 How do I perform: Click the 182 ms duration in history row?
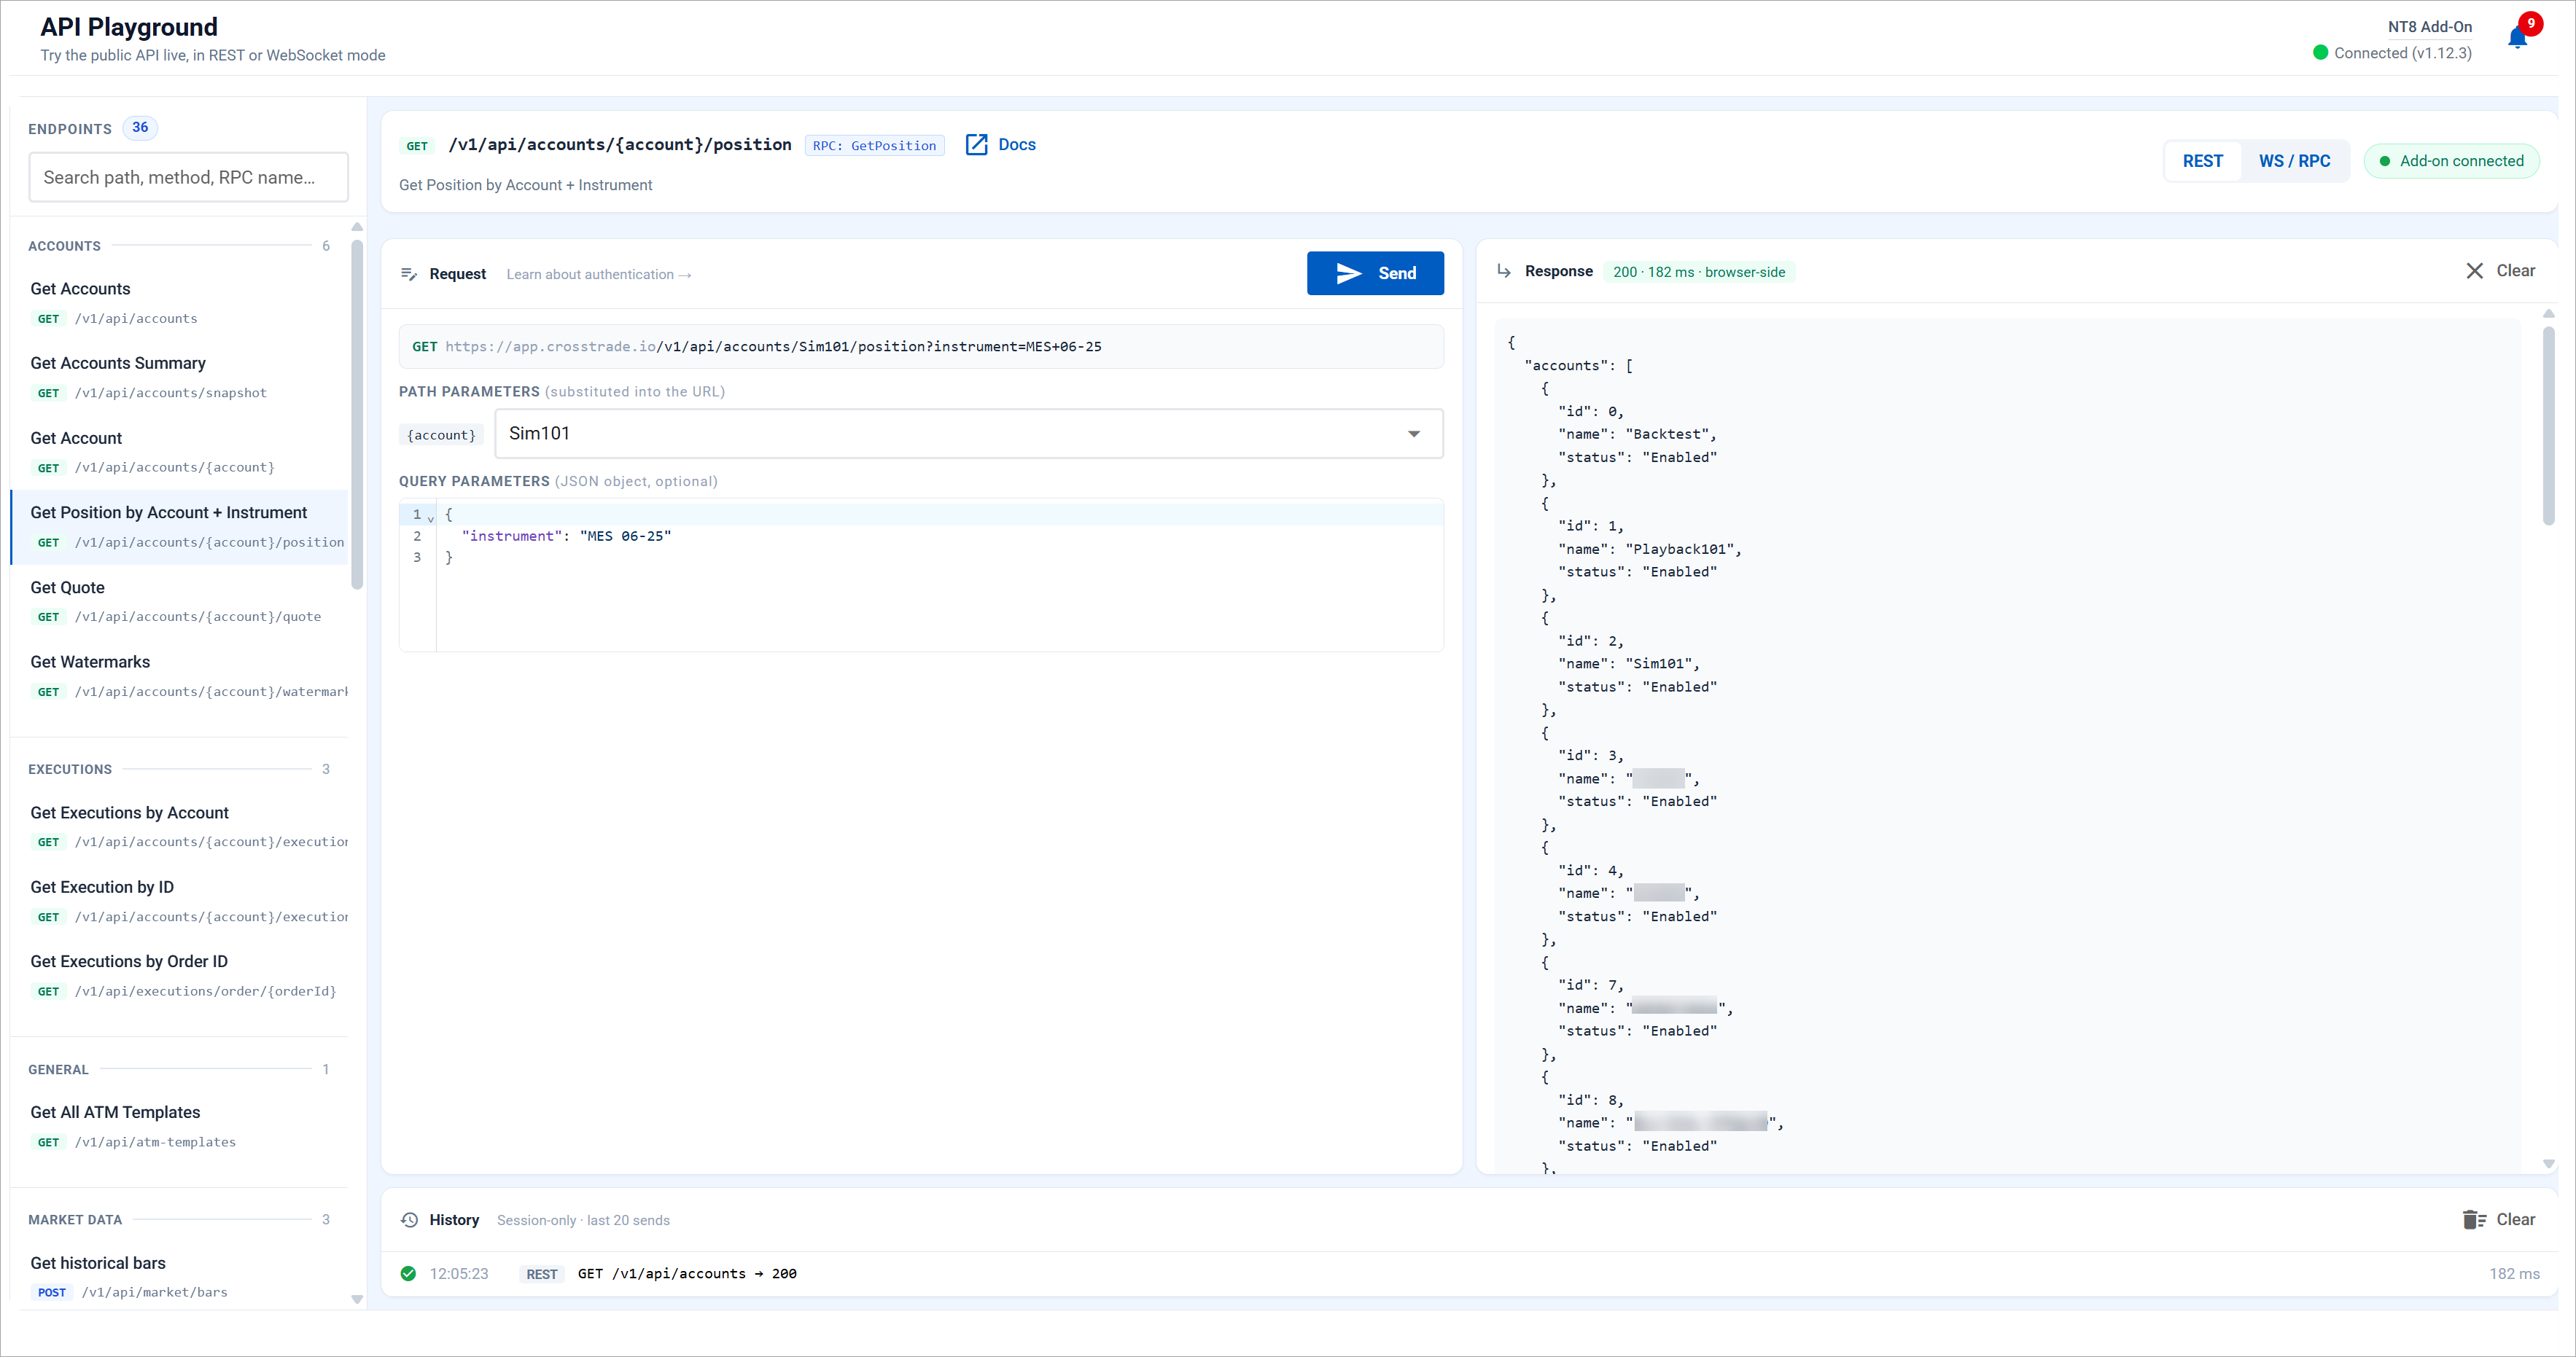click(x=2514, y=1273)
